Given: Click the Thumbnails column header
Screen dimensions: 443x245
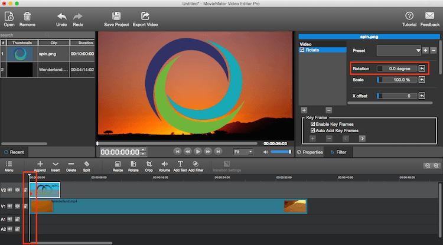Looking at the screenshot, I should point(22,43).
